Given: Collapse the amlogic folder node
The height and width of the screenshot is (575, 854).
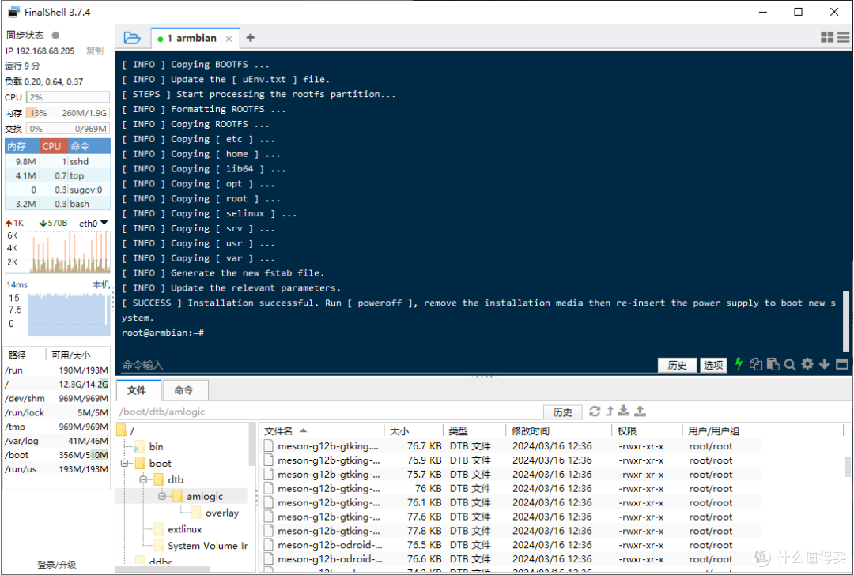Looking at the screenshot, I should (x=162, y=496).
